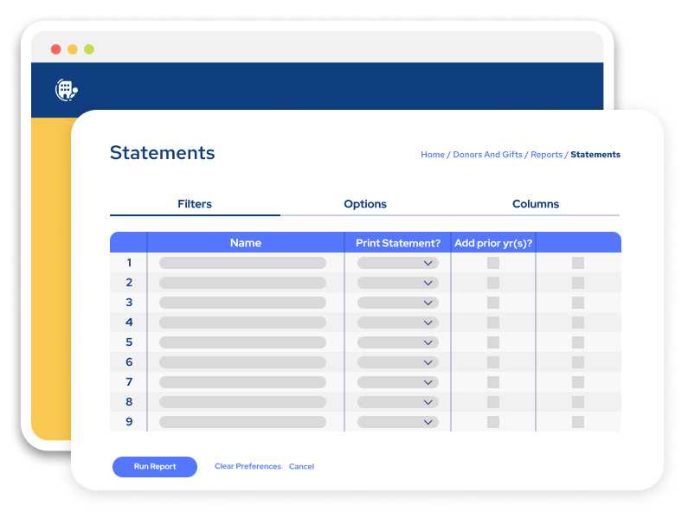Check Add prior yr(s) box in row 1

coord(493,263)
